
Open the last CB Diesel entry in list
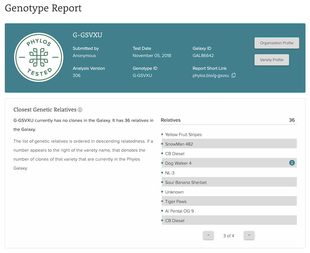coord(175,221)
